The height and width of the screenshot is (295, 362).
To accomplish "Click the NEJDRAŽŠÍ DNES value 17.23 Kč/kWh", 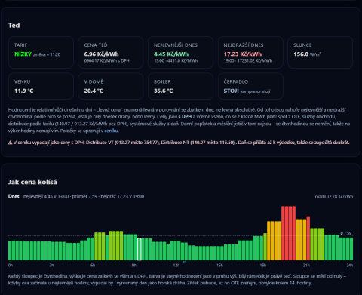I will [243, 54].
